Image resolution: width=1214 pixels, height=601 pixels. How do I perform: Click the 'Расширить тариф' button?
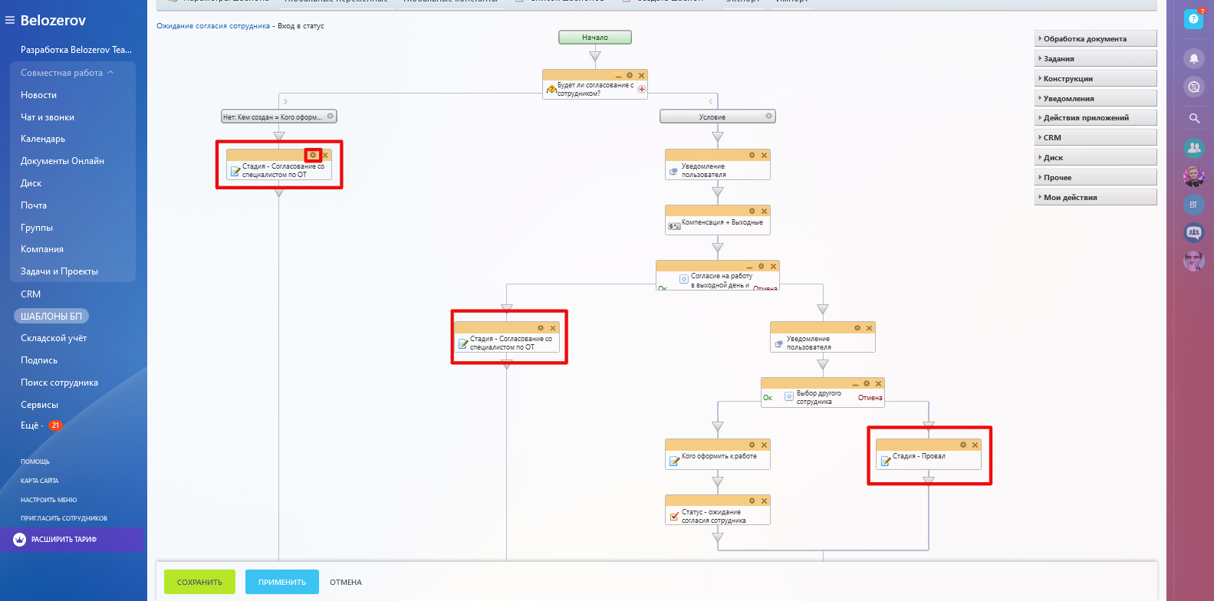[x=72, y=539]
